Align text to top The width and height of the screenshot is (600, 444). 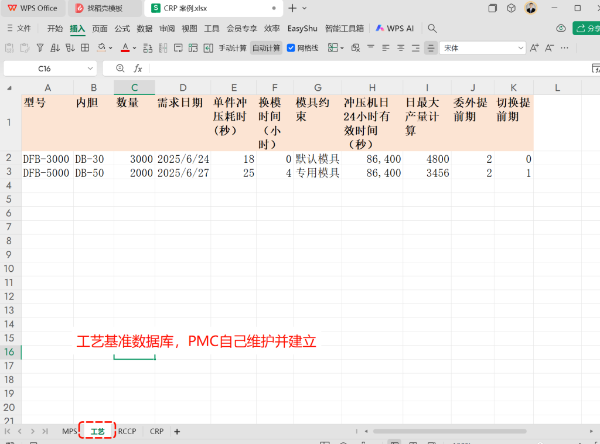pos(371,47)
